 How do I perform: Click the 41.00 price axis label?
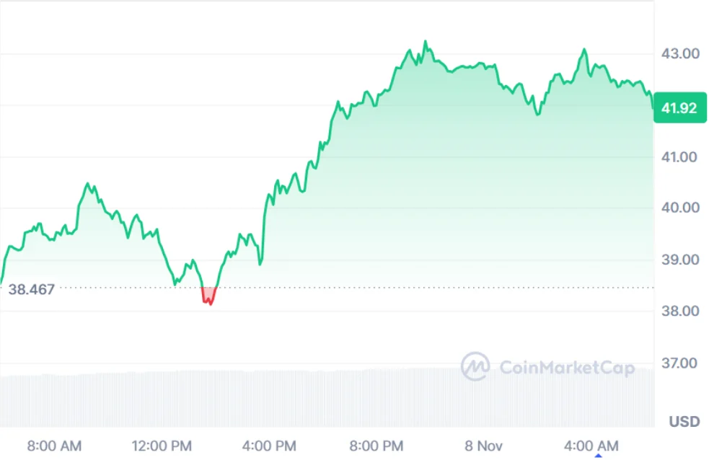680,156
